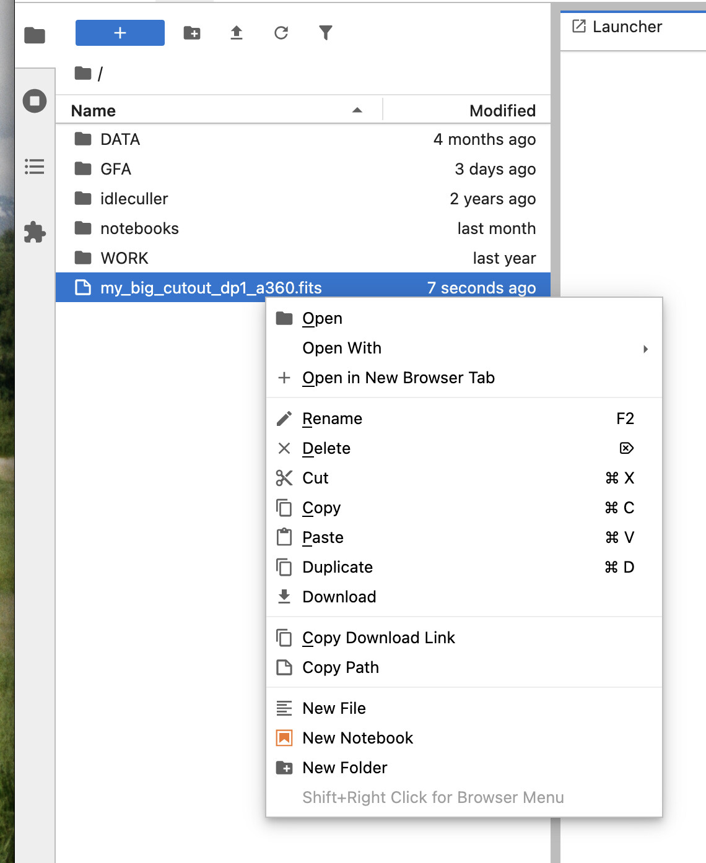Refresh the file browser listing
Viewport: 706px width, 863px height.
[281, 33]
